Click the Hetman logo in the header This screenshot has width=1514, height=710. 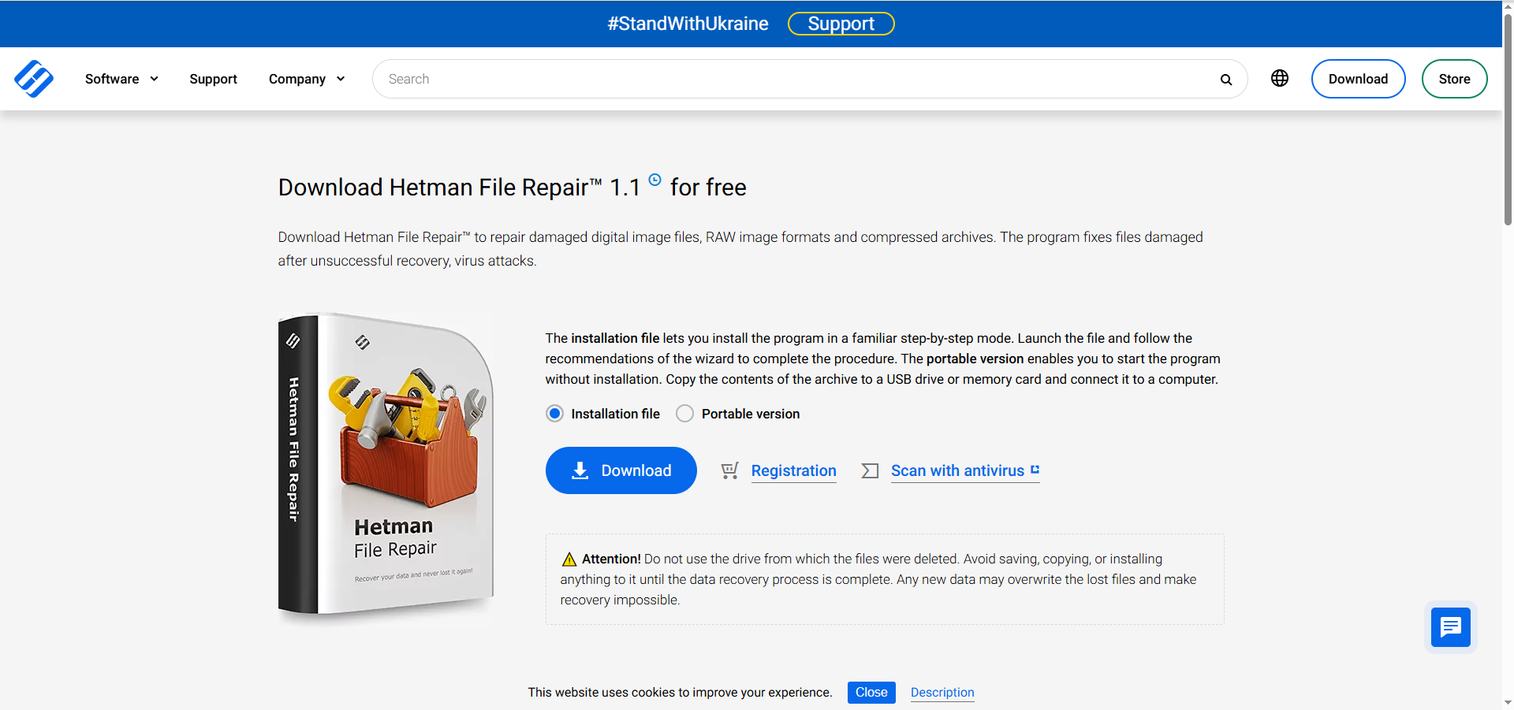34,79
